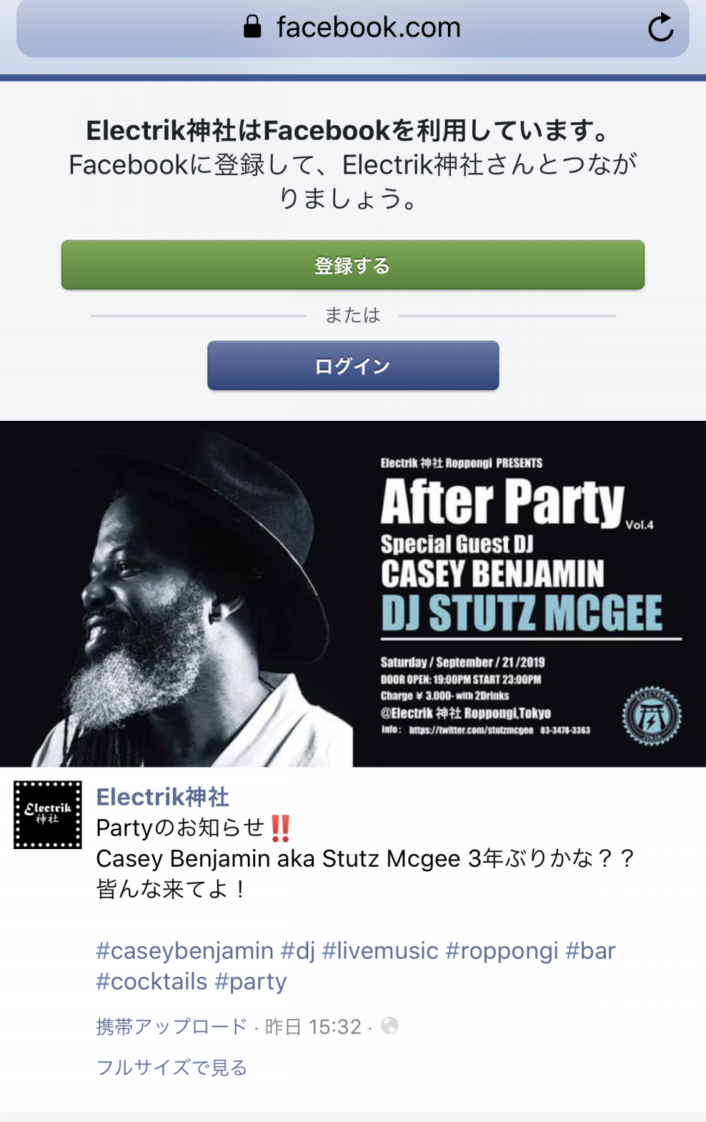Click the 昨日 15:32 post timestamp
The width and height of the screenshot is (706, 1122).
point(313,1026)
